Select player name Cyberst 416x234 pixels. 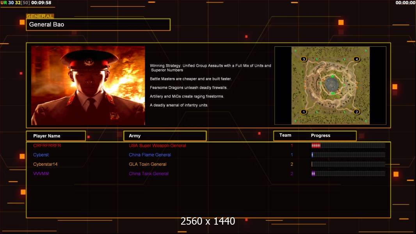coord(41,155)
